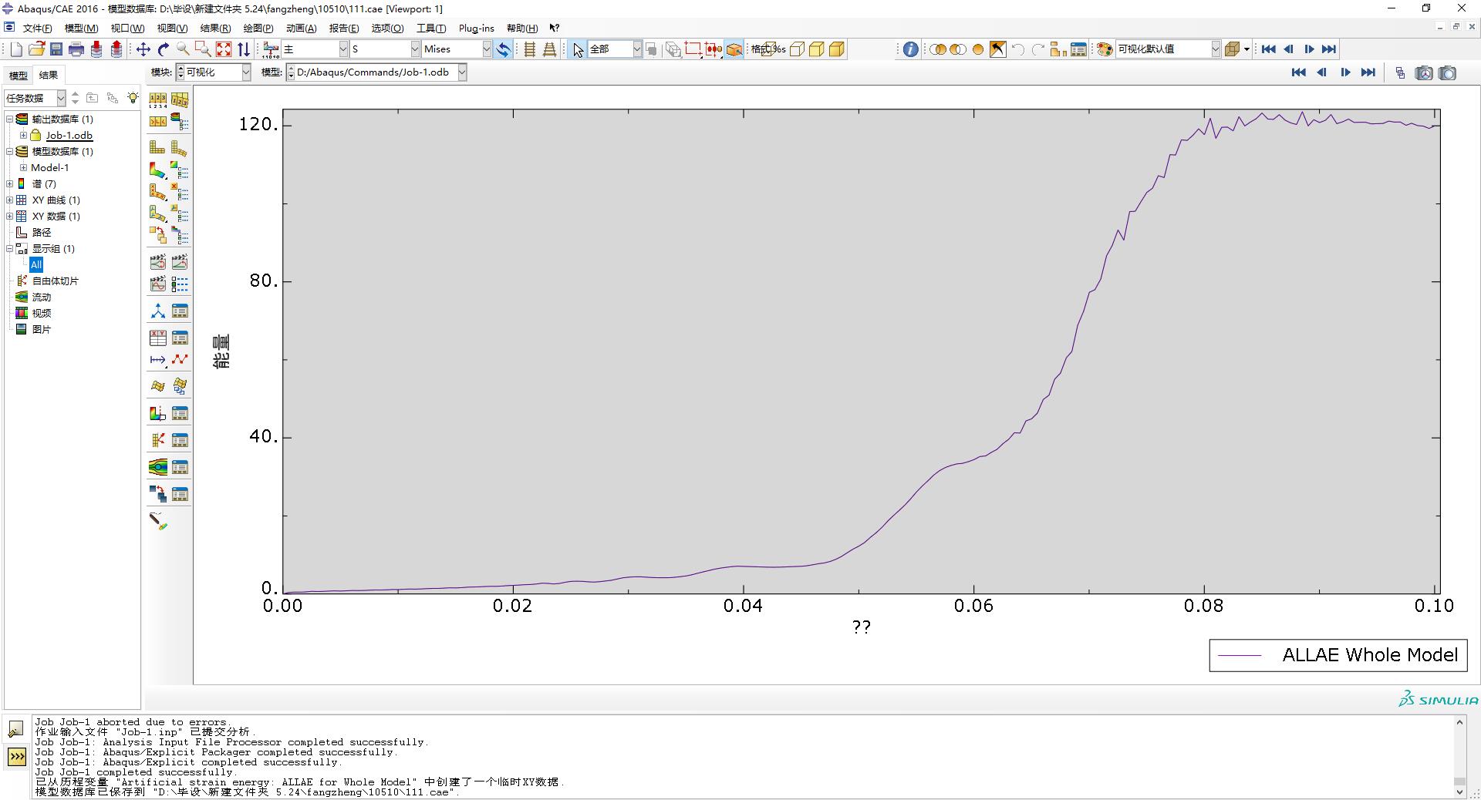Screen dimensions: 1481x800
Task: Jump to the last frame
Action: click(1328, 49)
